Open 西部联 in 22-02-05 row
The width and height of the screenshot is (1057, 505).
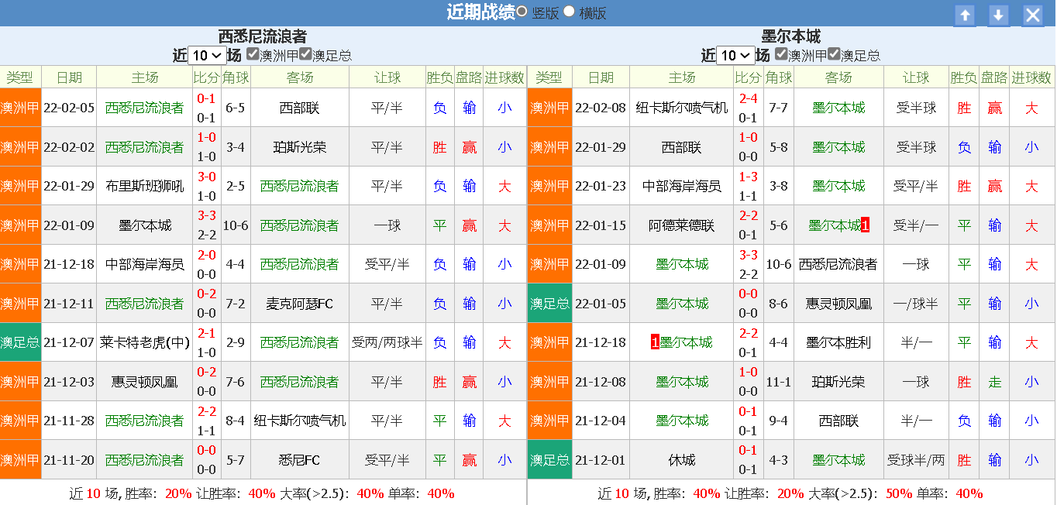coord(299,108)
